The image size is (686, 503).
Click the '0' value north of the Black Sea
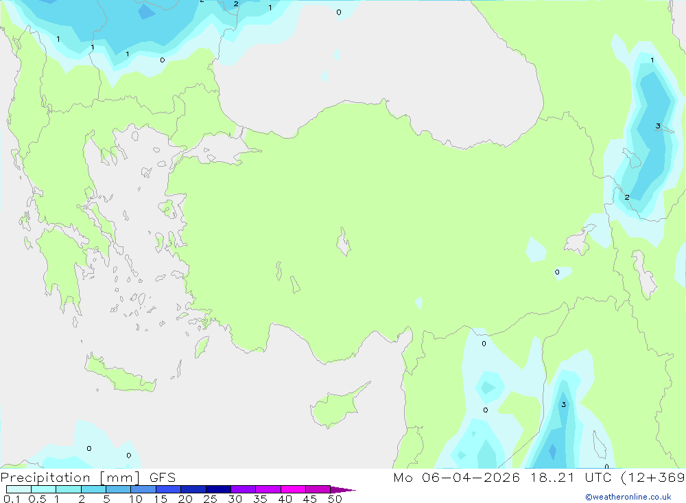[x=339, y=12]
